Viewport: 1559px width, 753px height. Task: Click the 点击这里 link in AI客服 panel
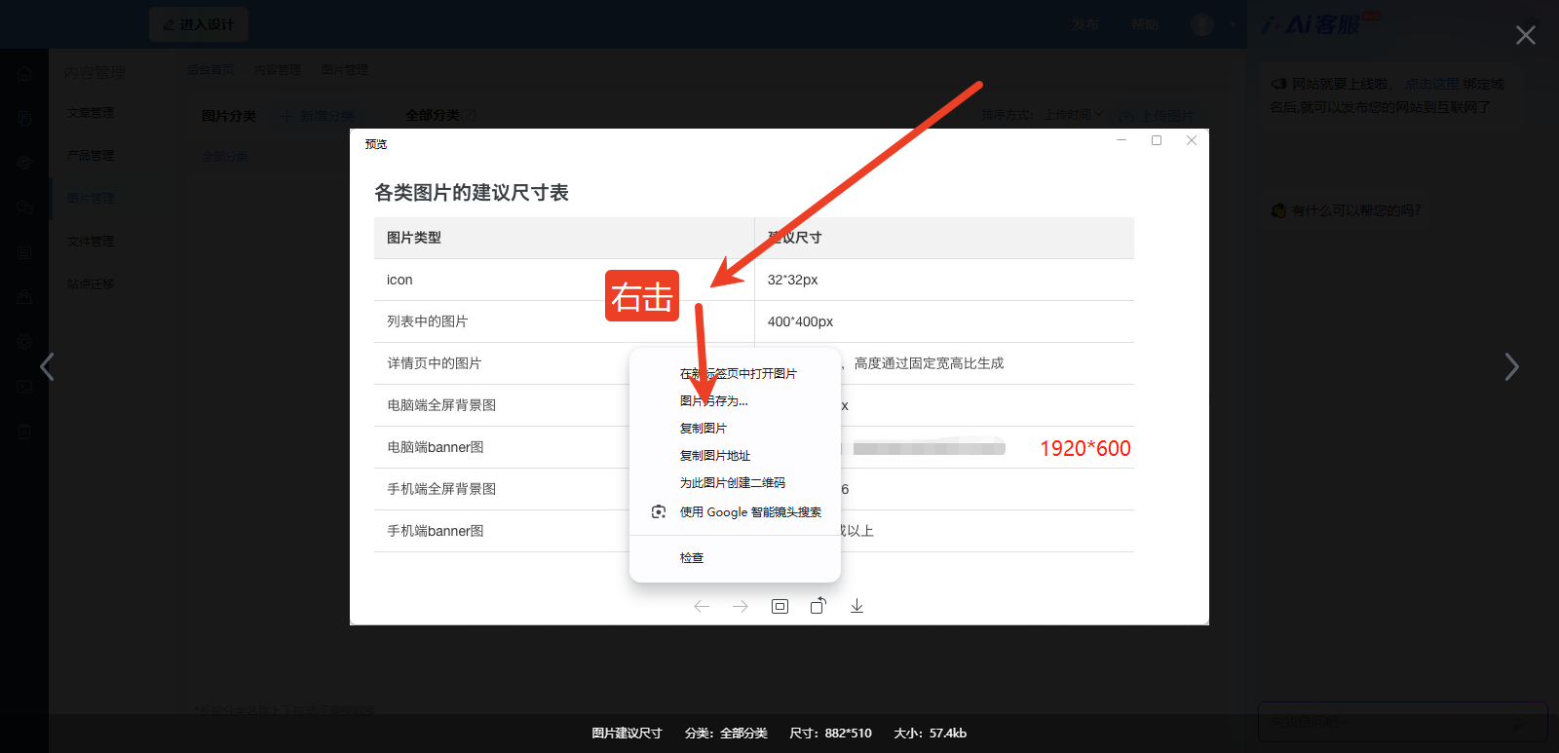1431,84
